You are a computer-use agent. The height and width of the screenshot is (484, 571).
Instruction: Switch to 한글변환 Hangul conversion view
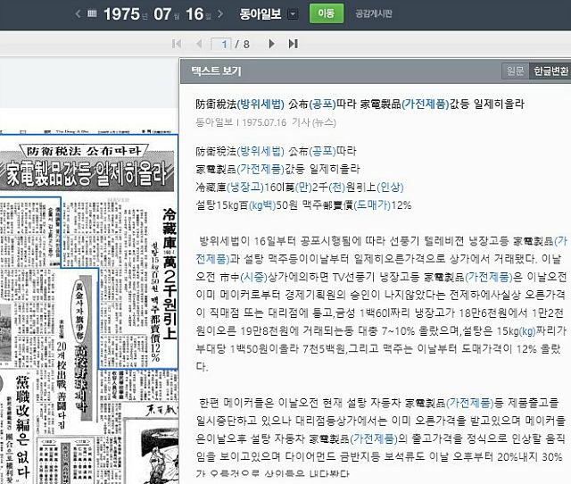pyautogui.click(x=550, y=71)
